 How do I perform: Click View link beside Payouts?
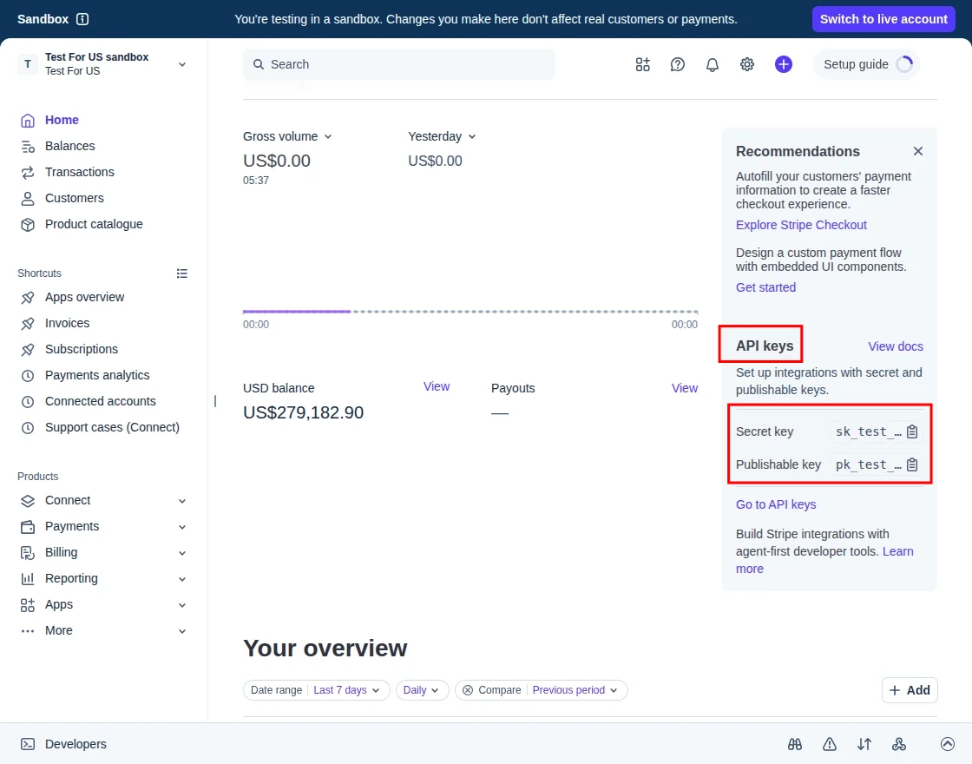[x=685, y=388]
